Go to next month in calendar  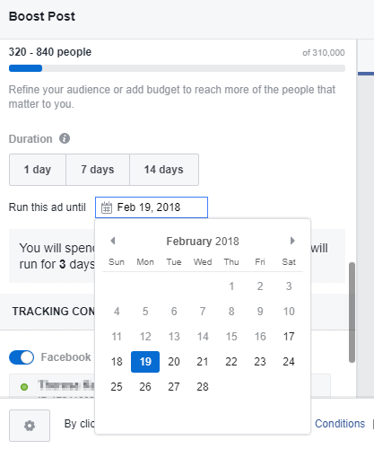[x=292, y=241]
